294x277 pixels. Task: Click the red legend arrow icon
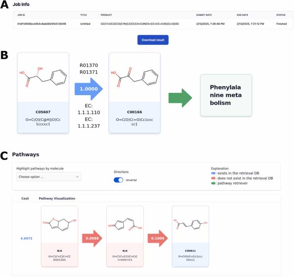coord(213,178)
